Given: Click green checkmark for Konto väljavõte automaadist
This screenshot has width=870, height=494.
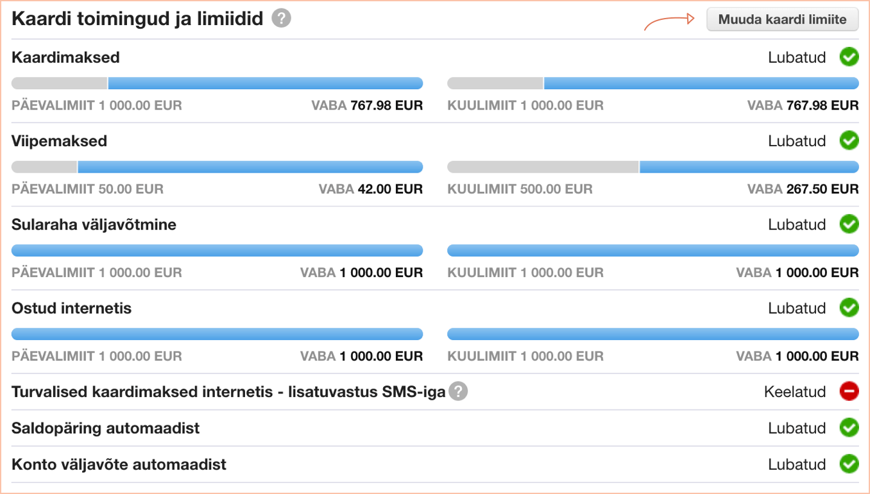Looking at the screenshot, I should (x=849, y=464).
